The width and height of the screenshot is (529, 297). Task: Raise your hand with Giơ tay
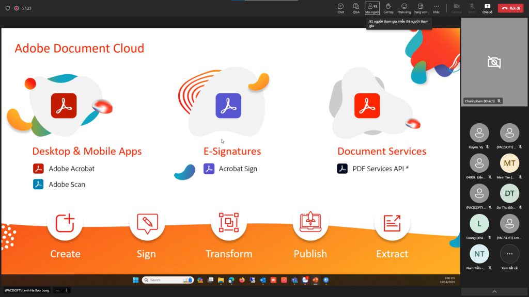tap(388, 8)
